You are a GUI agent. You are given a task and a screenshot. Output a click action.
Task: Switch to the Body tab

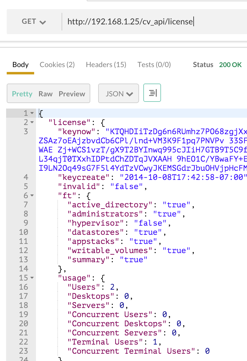pyautogui.click(x=20, y=65)
